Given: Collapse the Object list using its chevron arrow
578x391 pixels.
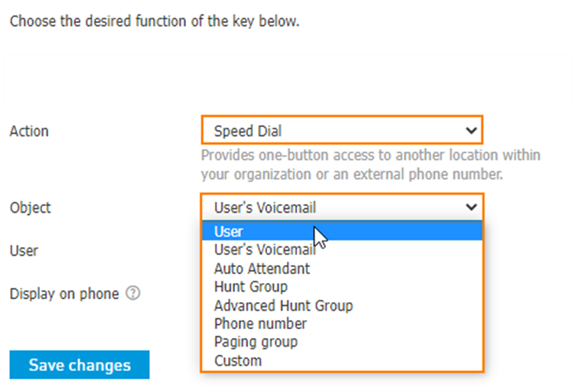Looking at the screenshot, I should (x=471, y=207).
